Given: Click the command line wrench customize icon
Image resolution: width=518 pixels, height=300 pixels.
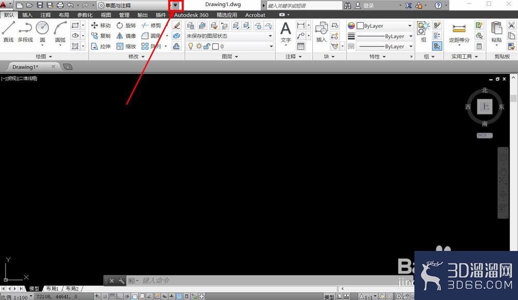Looking at the screenshot, I should tap(121, 280).
